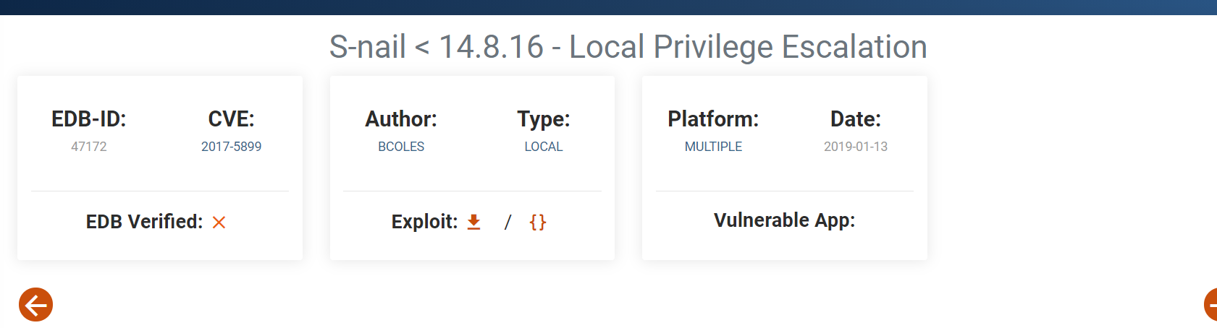Click the EDB Verified label
Screen dimensions: 1217x328
(144, 222)
